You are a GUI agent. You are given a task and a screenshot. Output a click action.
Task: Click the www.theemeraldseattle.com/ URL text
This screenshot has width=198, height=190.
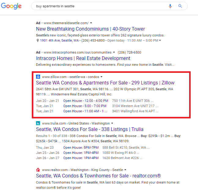coord(66,23)
